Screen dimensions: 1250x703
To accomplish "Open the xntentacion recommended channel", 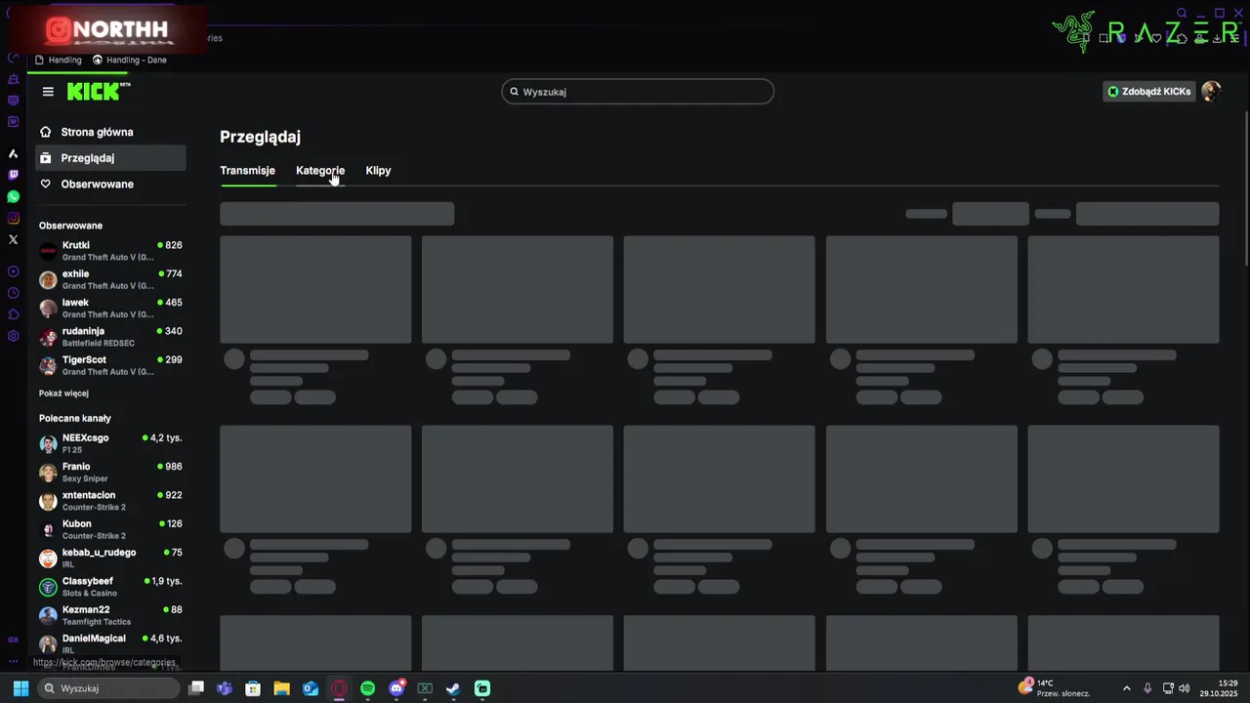I will pos(110,501).
